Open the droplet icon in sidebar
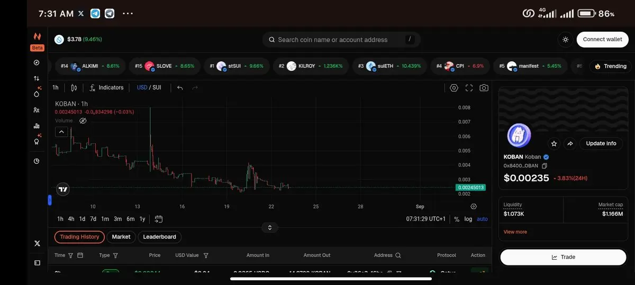635x285 pixels. point(37,94)
